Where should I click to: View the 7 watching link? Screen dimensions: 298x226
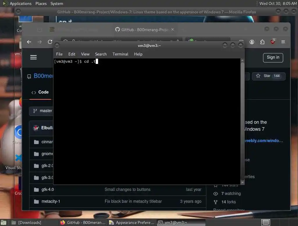pyautogui.click(x=231, y=193)
